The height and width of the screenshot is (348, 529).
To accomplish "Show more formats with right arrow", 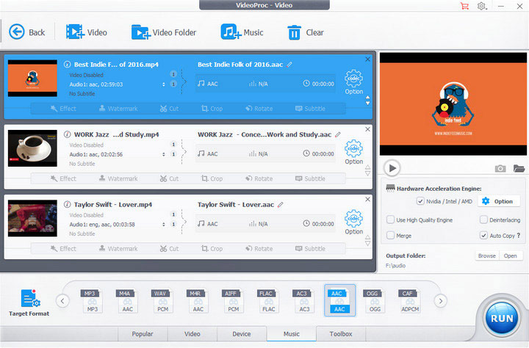I will tap(440, 301).
